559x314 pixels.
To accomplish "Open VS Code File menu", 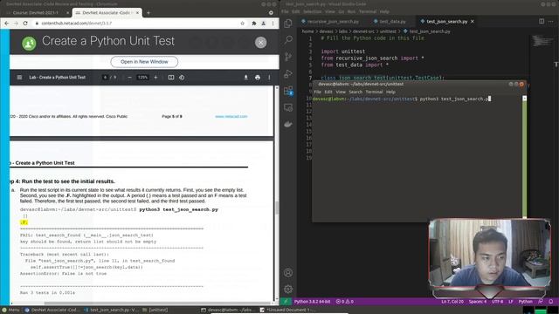I will pos(285,11).
